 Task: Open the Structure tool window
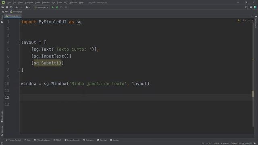pyautogui.click(x=2, y=130)
